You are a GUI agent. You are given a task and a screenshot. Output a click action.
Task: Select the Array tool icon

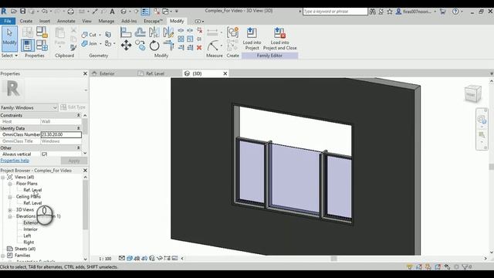pos(181,39)
